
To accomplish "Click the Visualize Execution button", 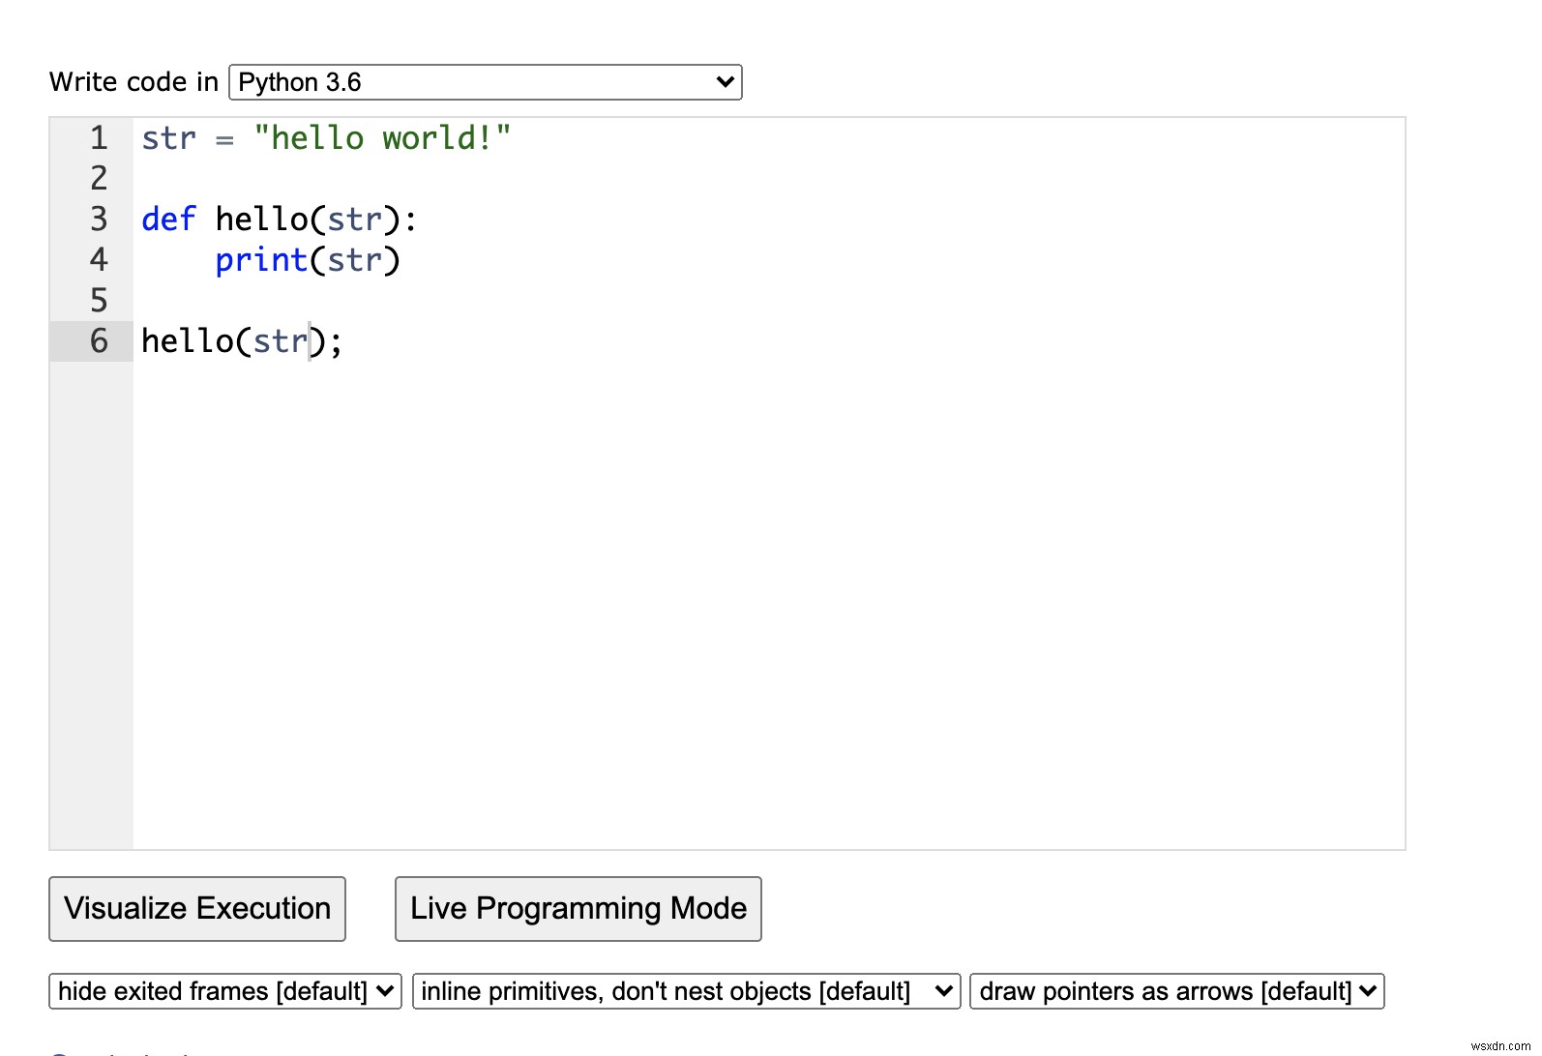I will pyautogui.click(x=197, y=909).
